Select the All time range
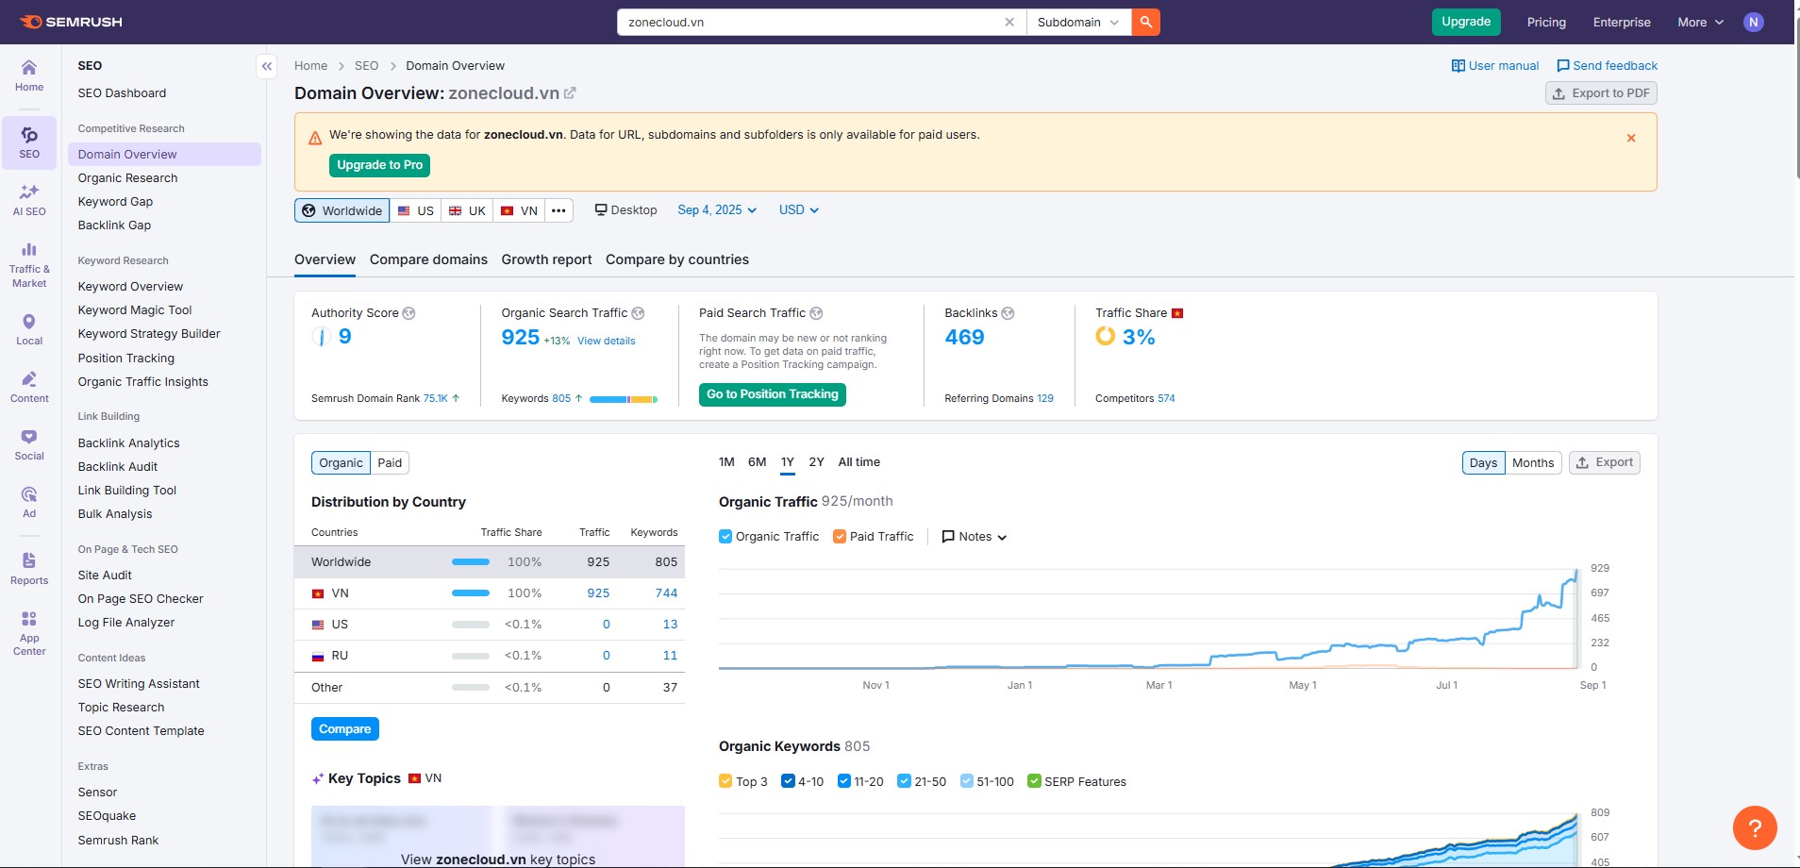The image size is (1800, 868). (858, 462)
